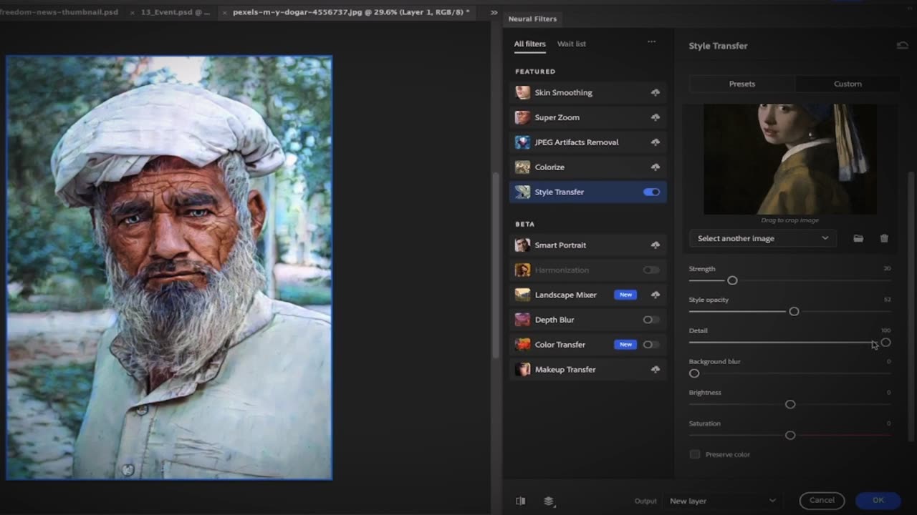
Task: Click the old man portrait preview image
Action: click(169, 268)
